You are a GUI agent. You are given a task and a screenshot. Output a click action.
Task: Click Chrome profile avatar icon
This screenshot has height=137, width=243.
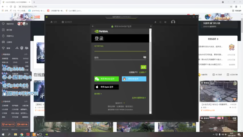[236, 6]
